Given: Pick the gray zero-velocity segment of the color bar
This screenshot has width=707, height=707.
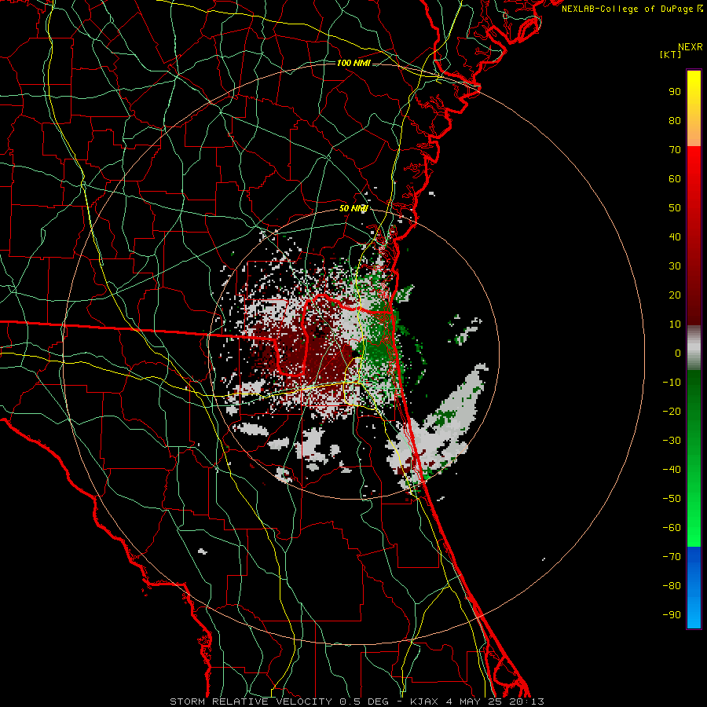Looking at the screenshot, I should tap(694, 348).
